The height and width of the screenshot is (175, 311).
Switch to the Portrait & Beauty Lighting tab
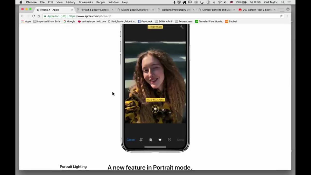coord(95,10)
